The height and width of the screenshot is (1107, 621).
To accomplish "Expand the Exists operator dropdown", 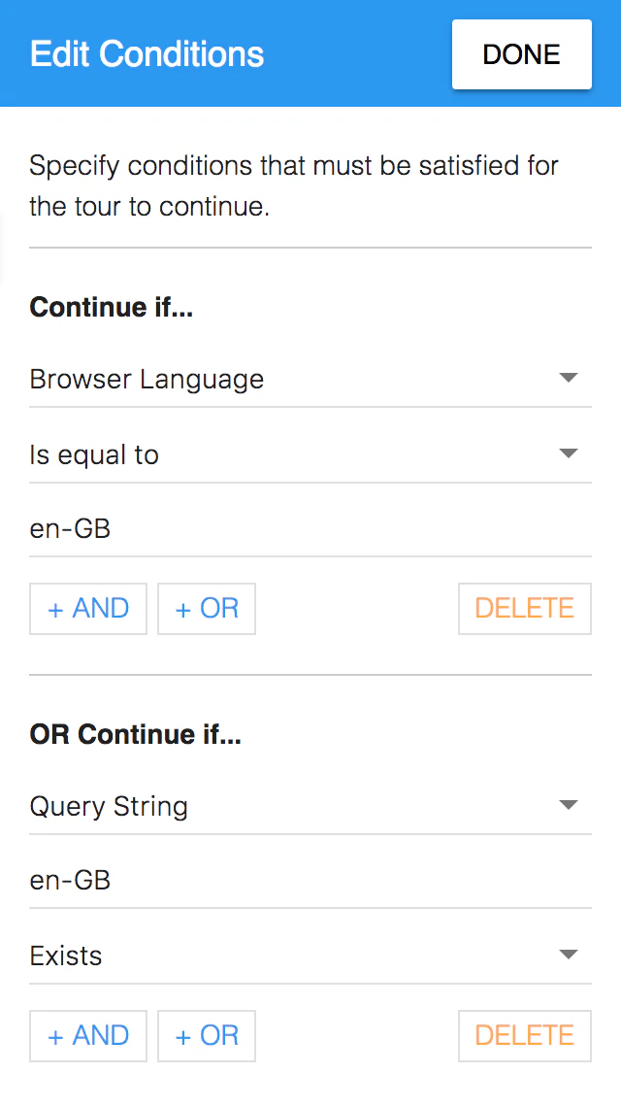I will point(291,956).
